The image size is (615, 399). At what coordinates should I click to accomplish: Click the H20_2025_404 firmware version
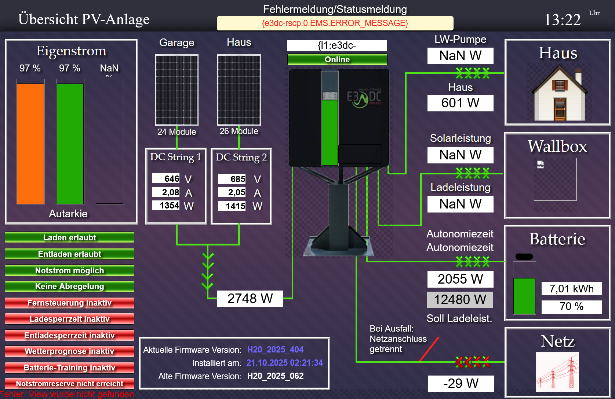[275, 350]
